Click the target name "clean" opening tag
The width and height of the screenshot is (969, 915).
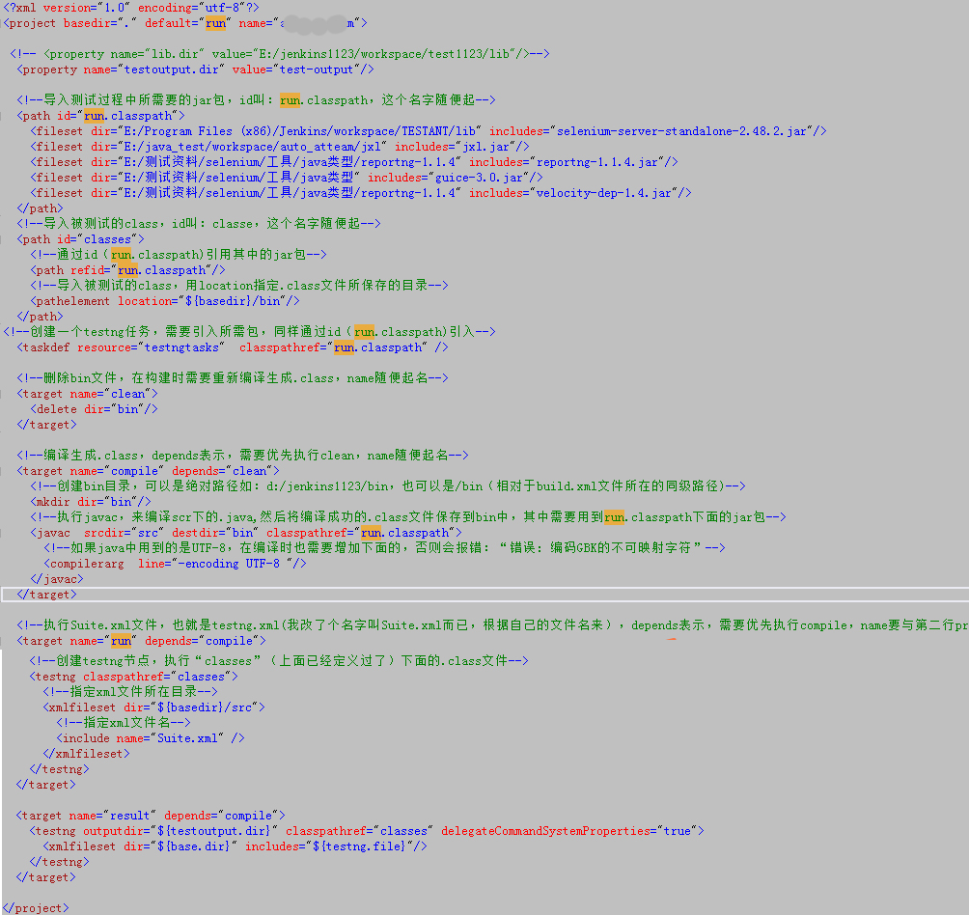(87, 393)
